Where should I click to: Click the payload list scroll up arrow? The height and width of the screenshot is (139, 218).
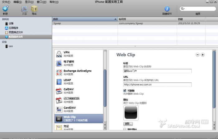105,125
